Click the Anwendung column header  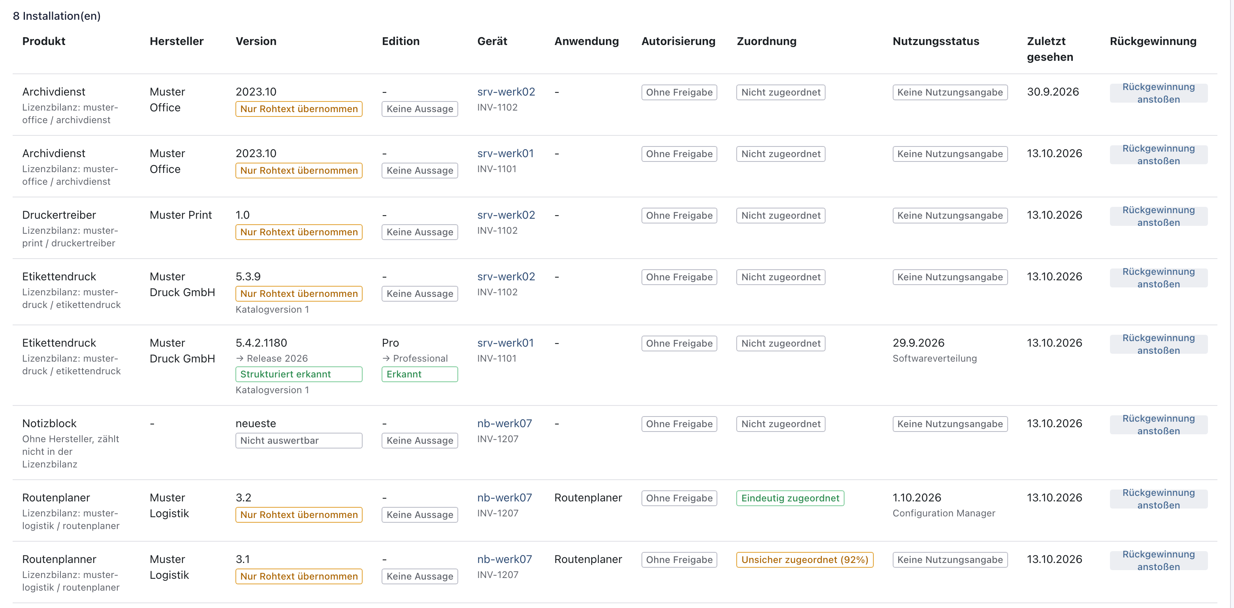[x=586, y=41]
